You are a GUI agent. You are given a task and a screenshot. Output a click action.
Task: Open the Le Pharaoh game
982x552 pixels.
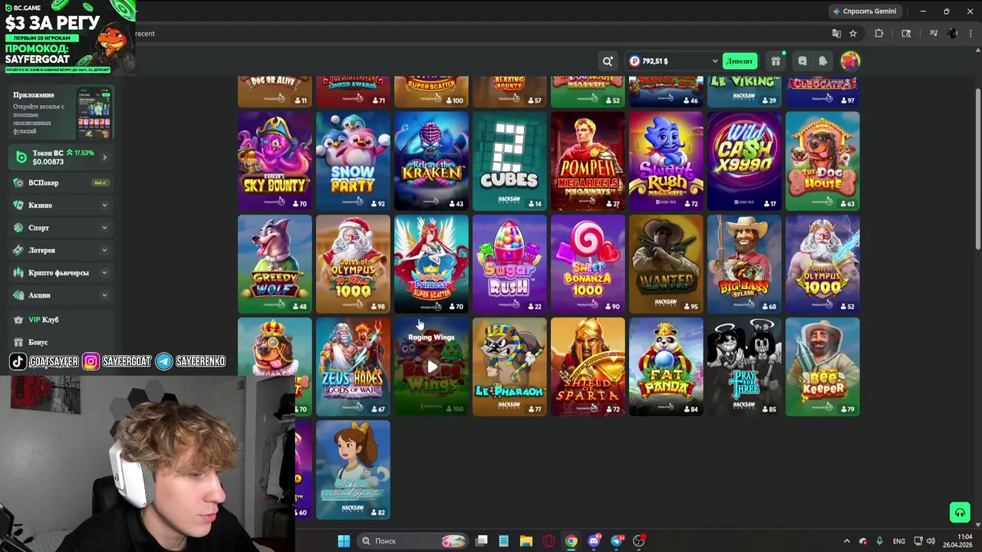509,366
